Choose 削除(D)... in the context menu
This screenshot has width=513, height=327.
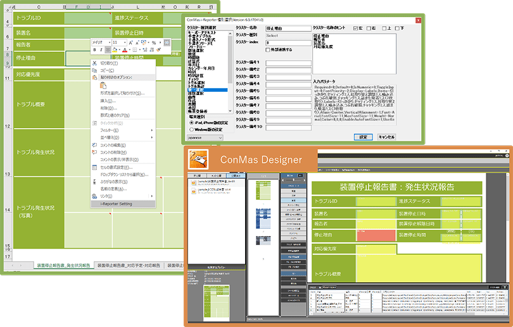pos(108,108)
